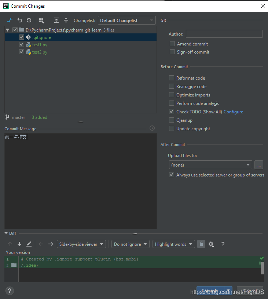Enable Update copyright checkbox
This screenshot has height=299, width=268.
pos(172,128)
